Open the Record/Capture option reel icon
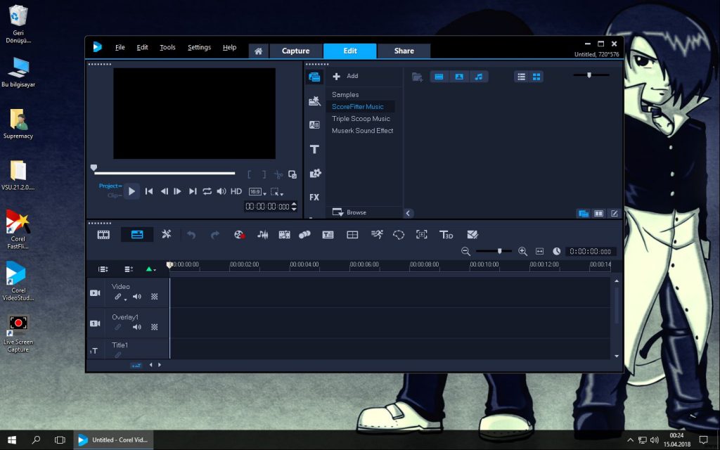The image size is (720, 450). (x=239, y=235)
